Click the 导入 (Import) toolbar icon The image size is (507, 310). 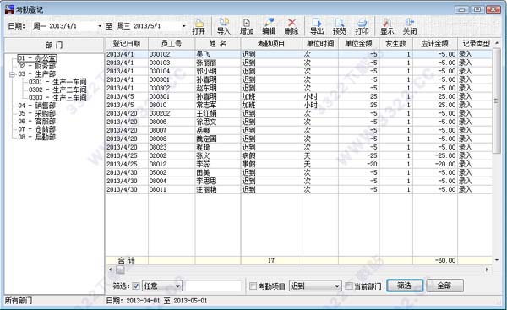(x=223, y=26)
